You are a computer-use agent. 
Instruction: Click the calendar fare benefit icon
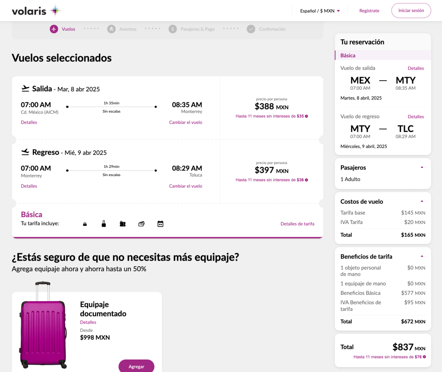[x=160, y=224]
